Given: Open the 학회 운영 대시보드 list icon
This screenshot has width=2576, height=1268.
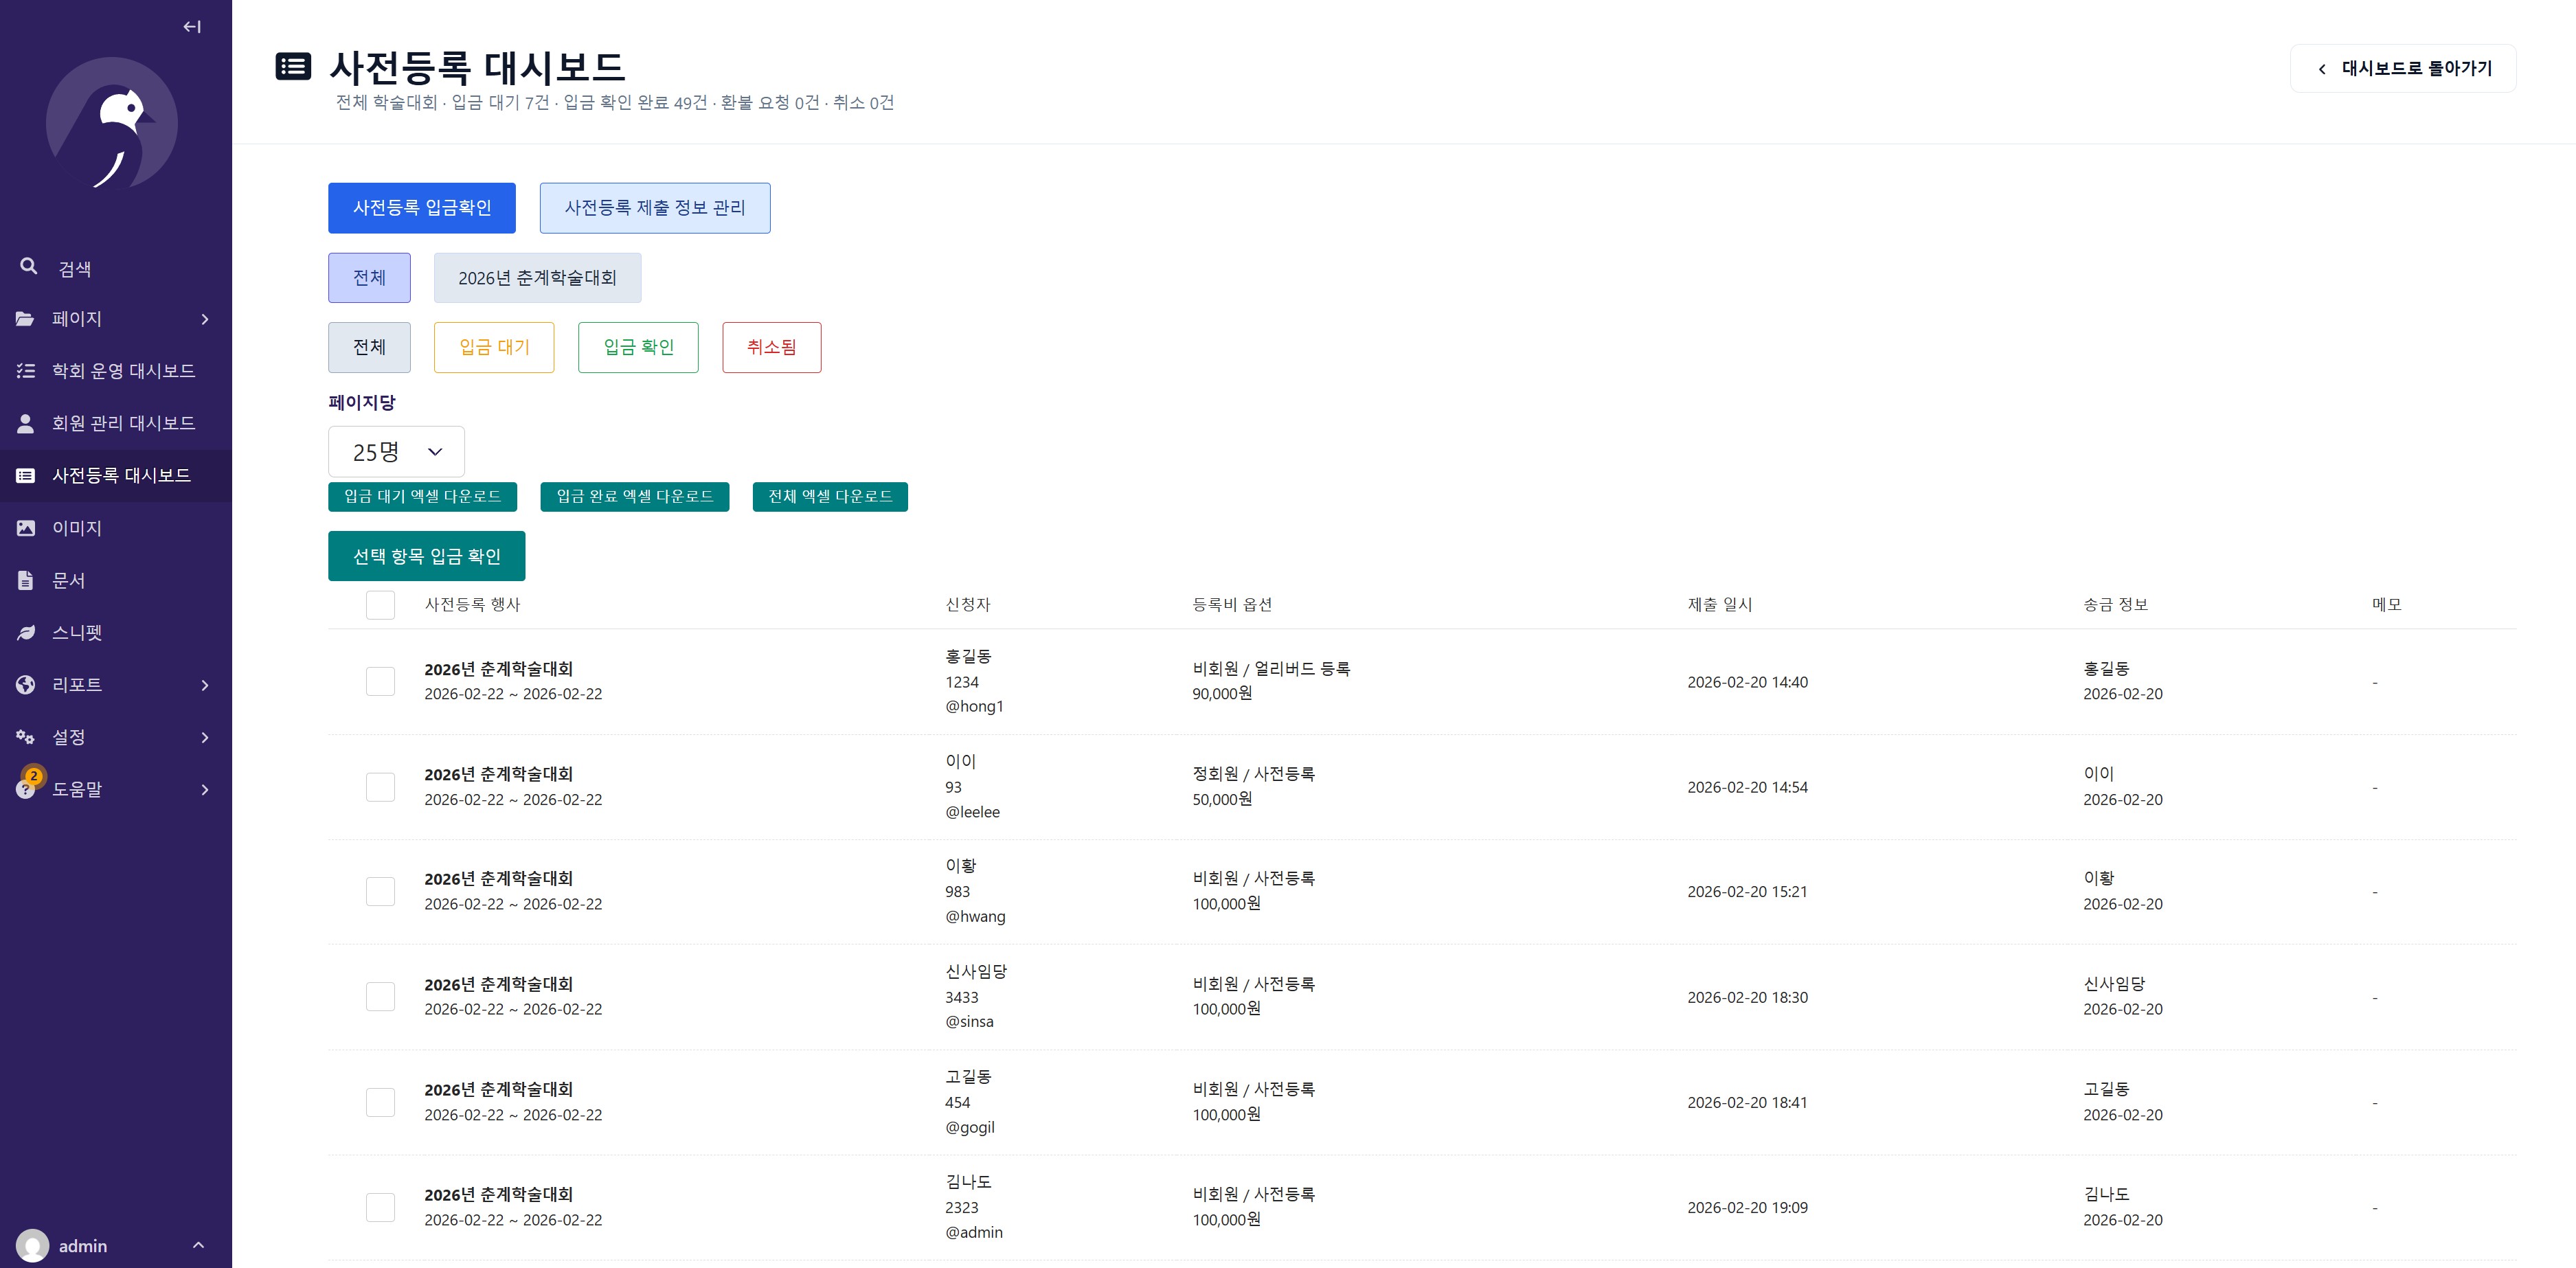Looking at the screenshot, I should click(x=27, y=370).
